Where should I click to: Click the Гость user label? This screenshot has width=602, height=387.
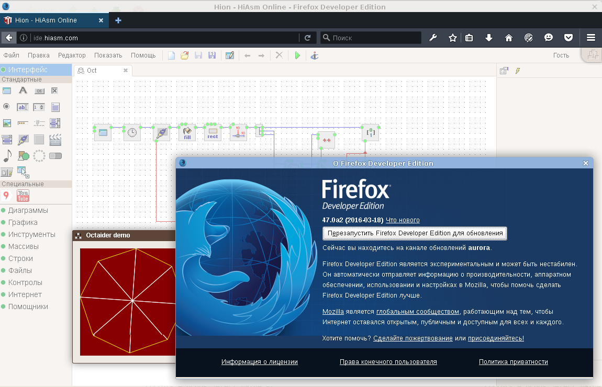click(x=561, y=55)
